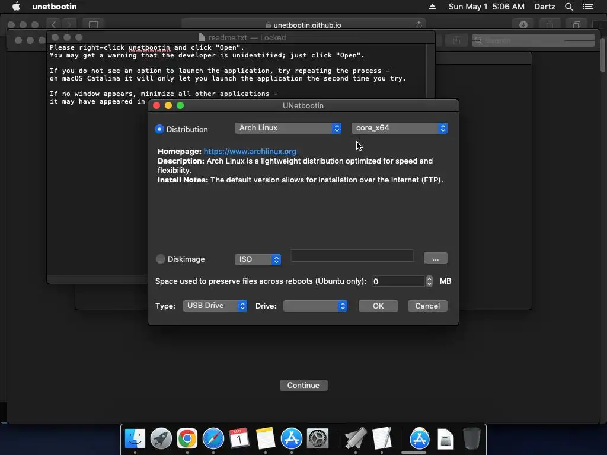The height and width of the screenshot is (455, 607).
Task: Open Google Chrome from the dock
Action: [187, 439]
